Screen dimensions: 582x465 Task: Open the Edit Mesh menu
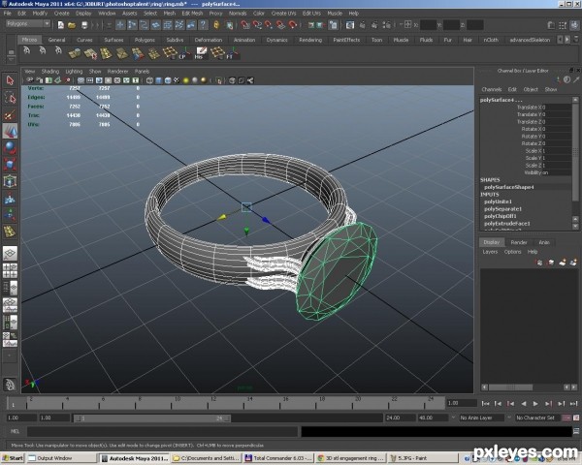click(x=192, y=14)
